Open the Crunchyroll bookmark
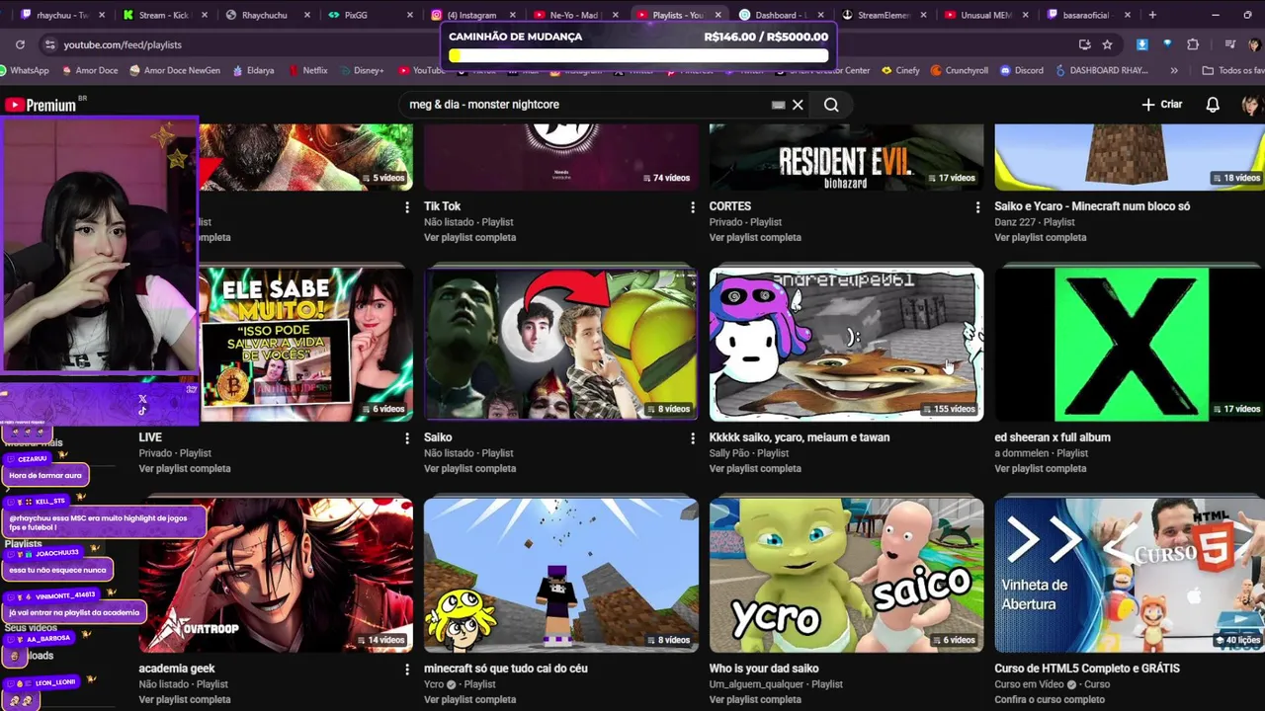 959,71
